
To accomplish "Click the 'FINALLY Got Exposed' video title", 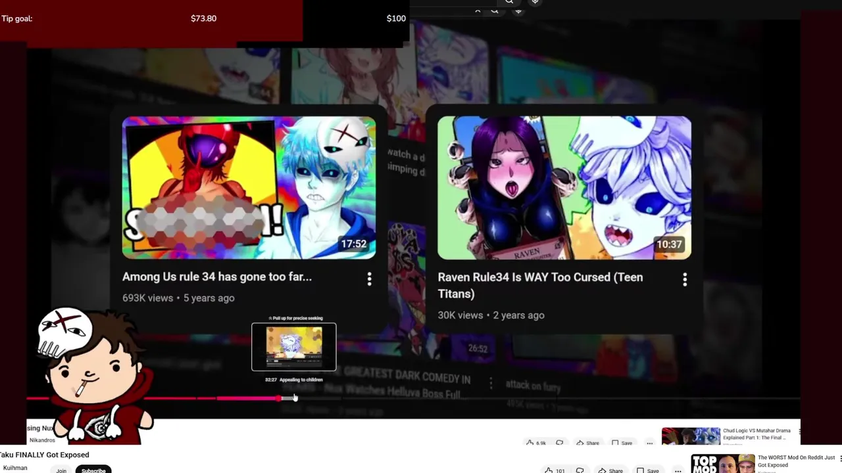I will [45, 455].
